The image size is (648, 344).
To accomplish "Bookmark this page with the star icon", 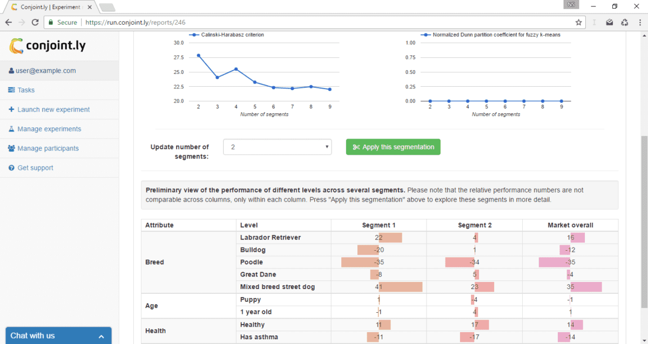I will click(578, 23).
